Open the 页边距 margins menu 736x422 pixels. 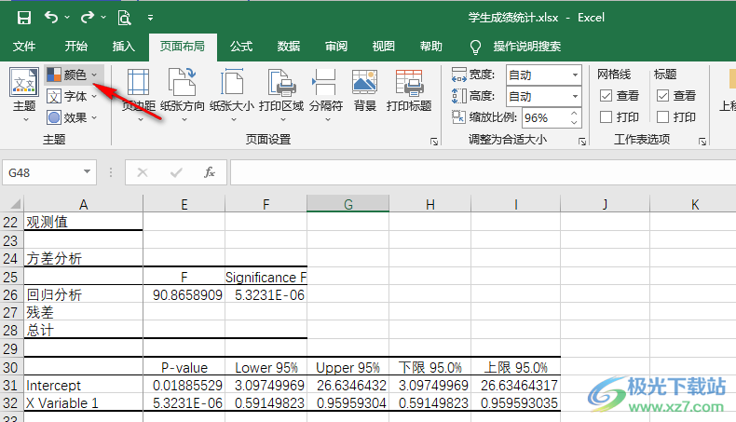139,95
